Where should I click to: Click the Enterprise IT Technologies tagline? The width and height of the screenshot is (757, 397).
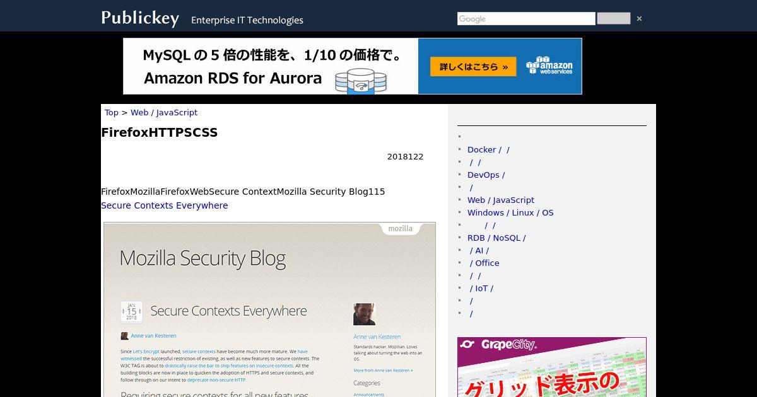pyautogui.click(x=247, y=20)
